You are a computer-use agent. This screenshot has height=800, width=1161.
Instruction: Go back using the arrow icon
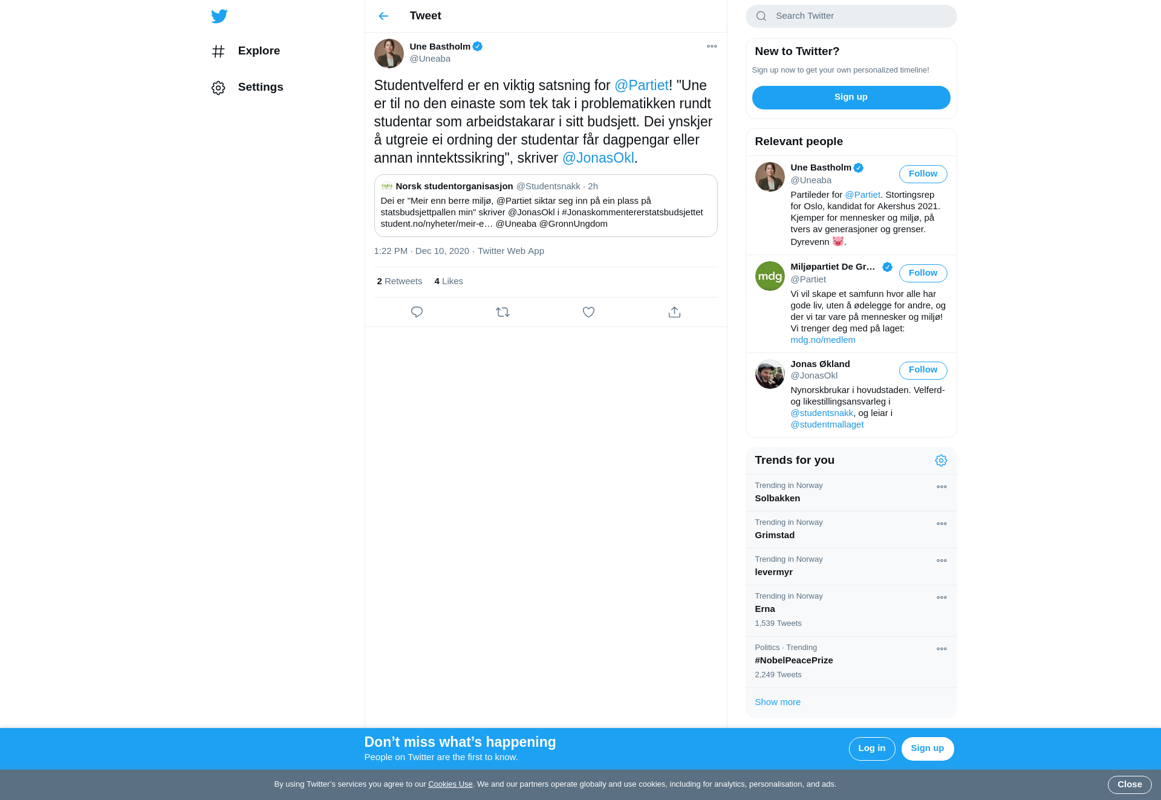pos(383,16)
